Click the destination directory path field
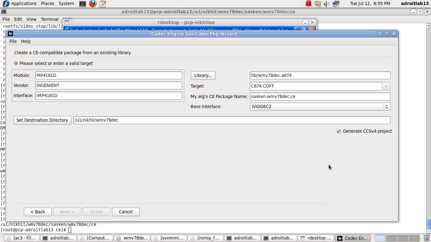The width and height of the screenshot is (431, 242). point(232,120)
